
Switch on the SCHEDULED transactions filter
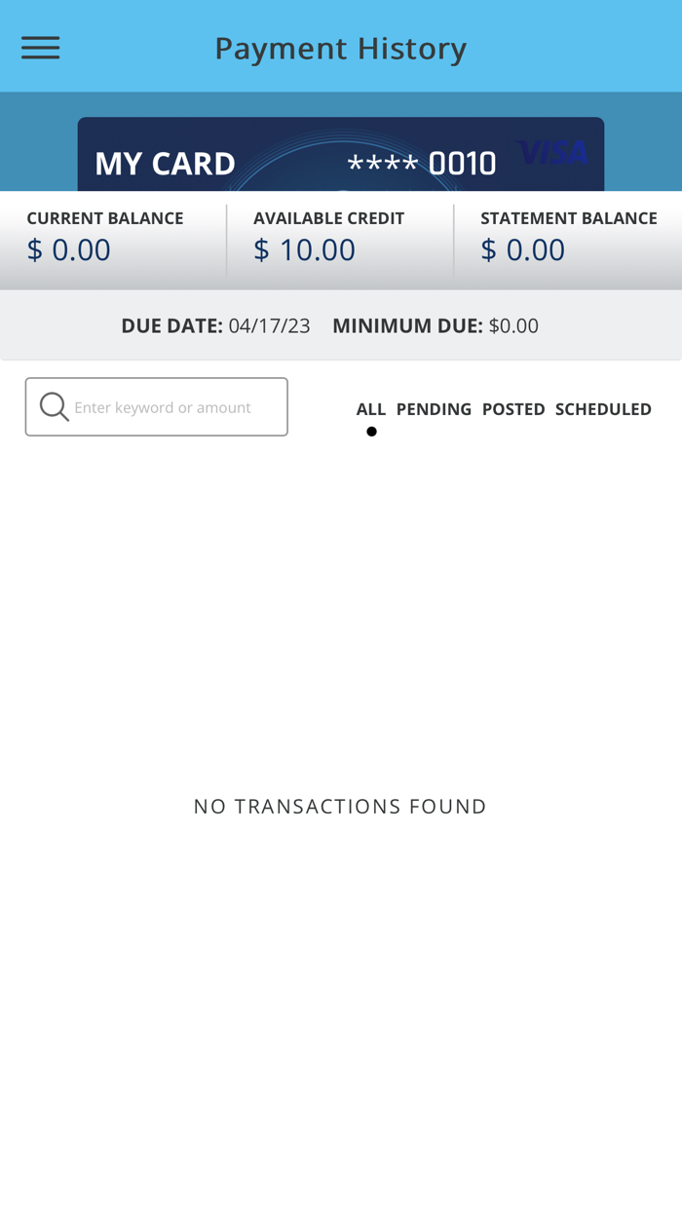point(603,408)
